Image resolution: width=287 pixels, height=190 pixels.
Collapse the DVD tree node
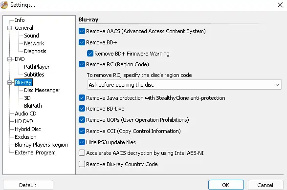point(9,59)
